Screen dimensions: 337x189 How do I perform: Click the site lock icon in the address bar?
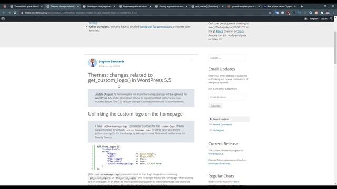tap(22, 13)
